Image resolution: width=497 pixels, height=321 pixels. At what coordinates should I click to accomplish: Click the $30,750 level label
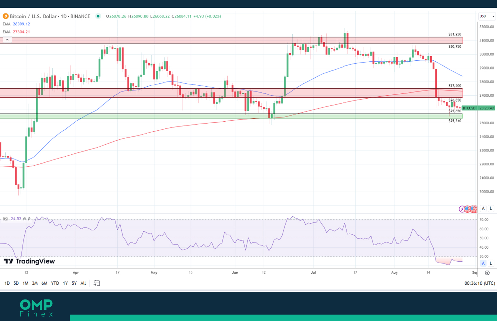click(455, 47)
